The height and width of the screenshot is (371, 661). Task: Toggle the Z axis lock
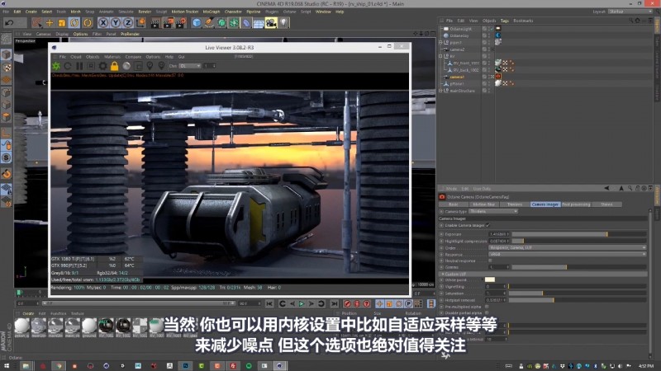128,23
